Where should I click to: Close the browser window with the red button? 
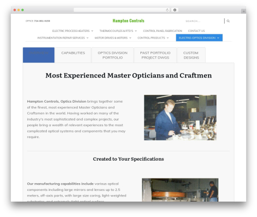15,10
